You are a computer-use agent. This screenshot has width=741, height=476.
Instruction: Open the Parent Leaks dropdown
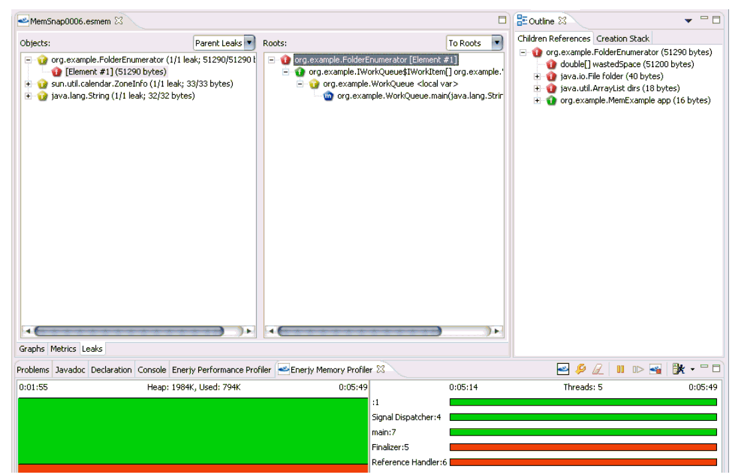click(249, 43)
